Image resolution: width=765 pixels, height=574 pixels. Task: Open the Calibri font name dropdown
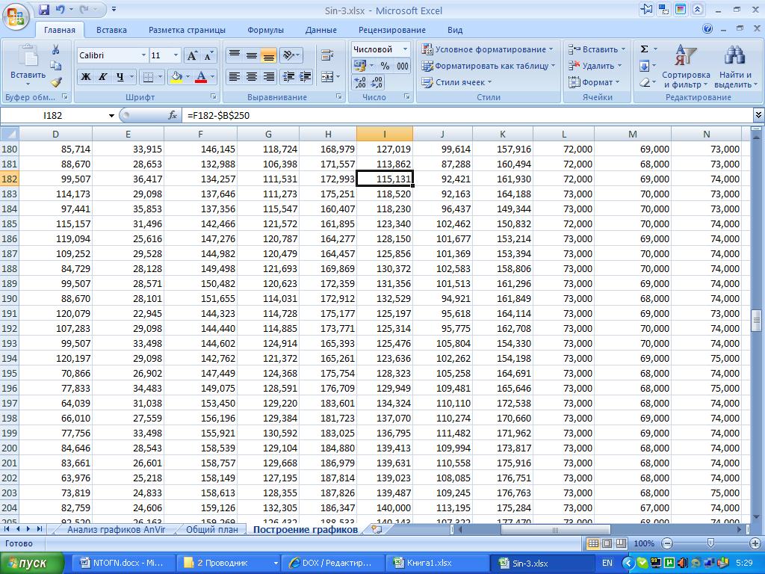143,56
